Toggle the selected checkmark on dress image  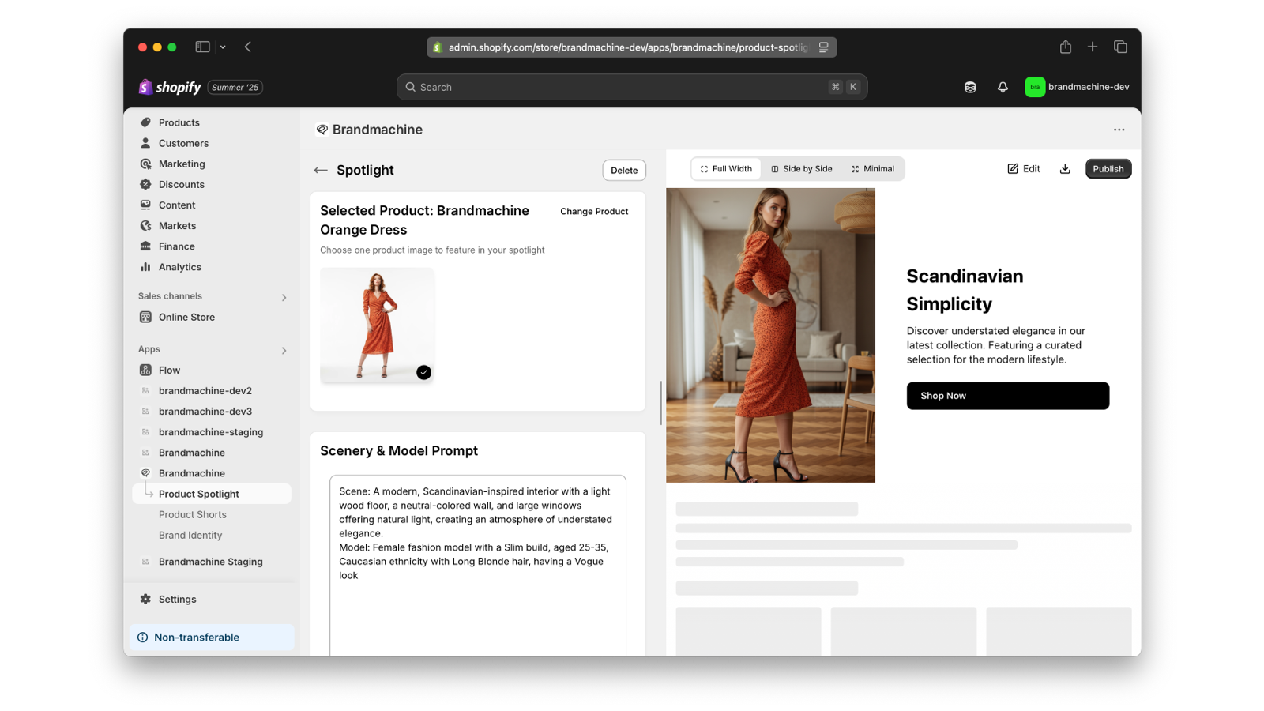click(424, 372)
